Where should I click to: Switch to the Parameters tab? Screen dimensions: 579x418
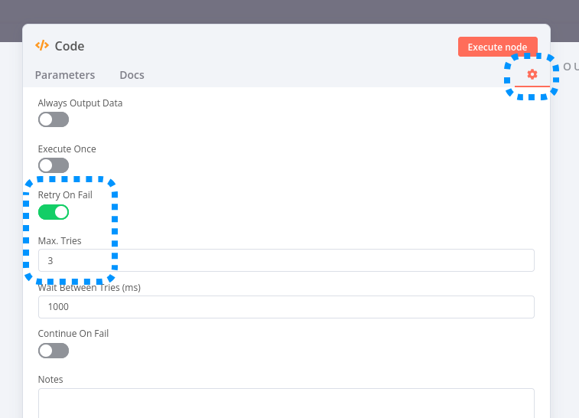(65, 75)
